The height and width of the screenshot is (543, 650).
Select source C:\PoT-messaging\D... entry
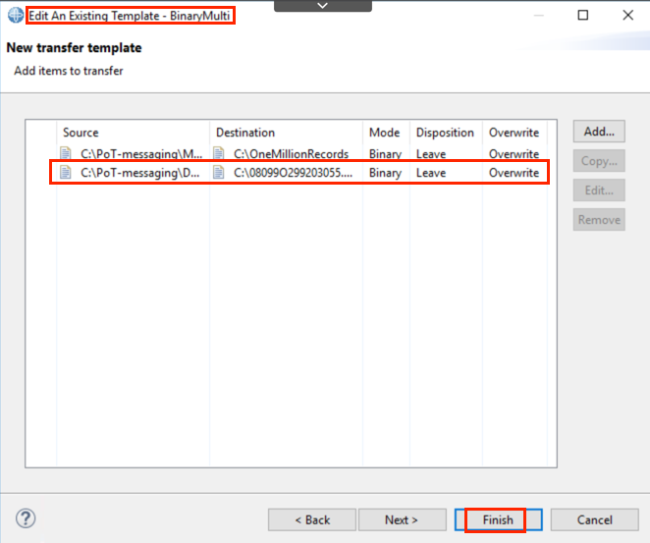[139, 173]
